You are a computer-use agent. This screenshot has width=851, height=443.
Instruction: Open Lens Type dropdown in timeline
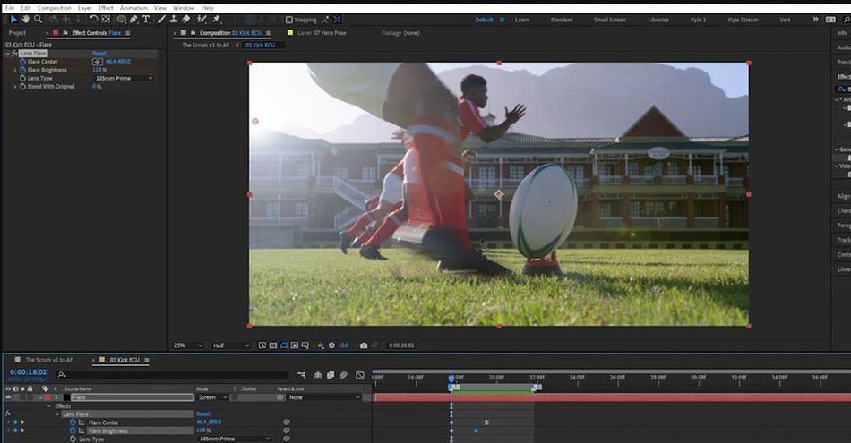tap(235, 439)
